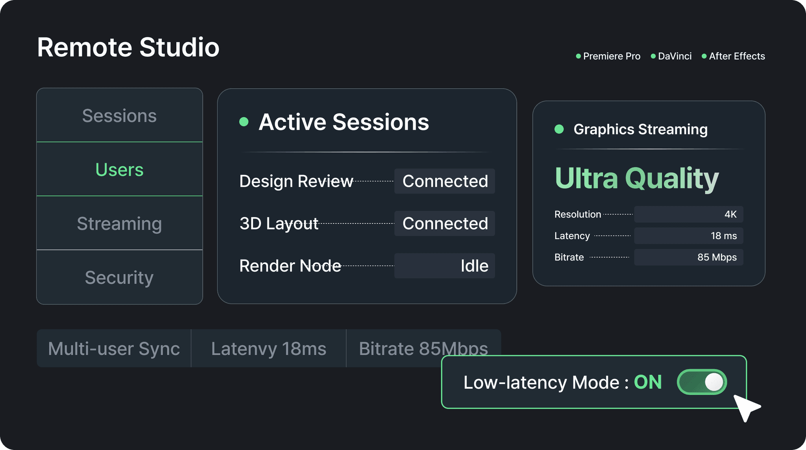Click the After Effects status dot

pyautogui.click(x=704, y=56)
